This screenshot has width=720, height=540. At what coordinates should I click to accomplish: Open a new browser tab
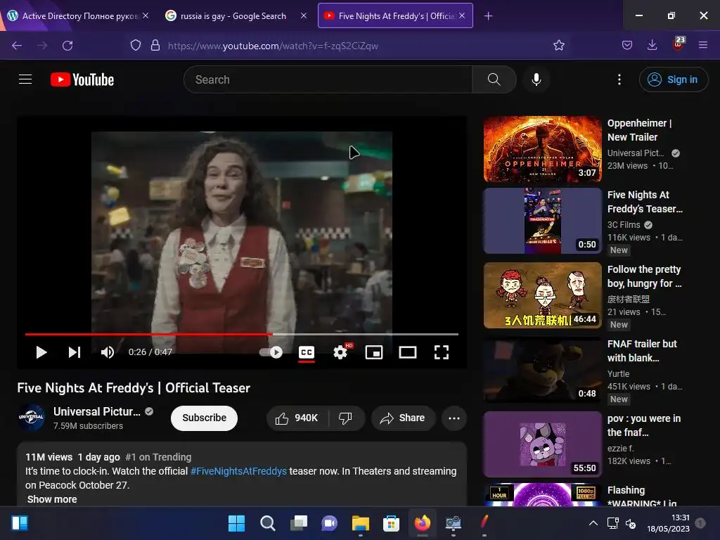pyautogui.click(x=488, y=16)
